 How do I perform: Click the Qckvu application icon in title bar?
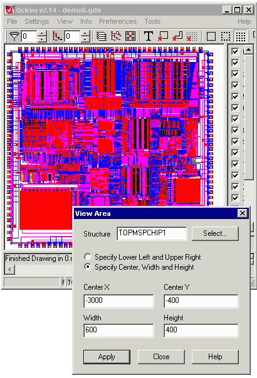pos(10,10)
